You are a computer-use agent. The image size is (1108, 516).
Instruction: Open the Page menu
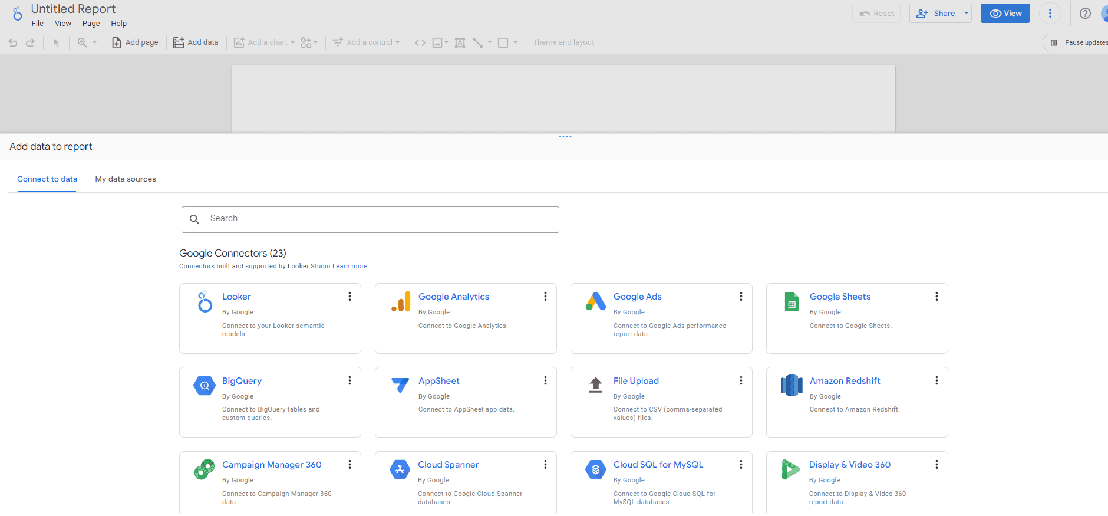[91, 24]
